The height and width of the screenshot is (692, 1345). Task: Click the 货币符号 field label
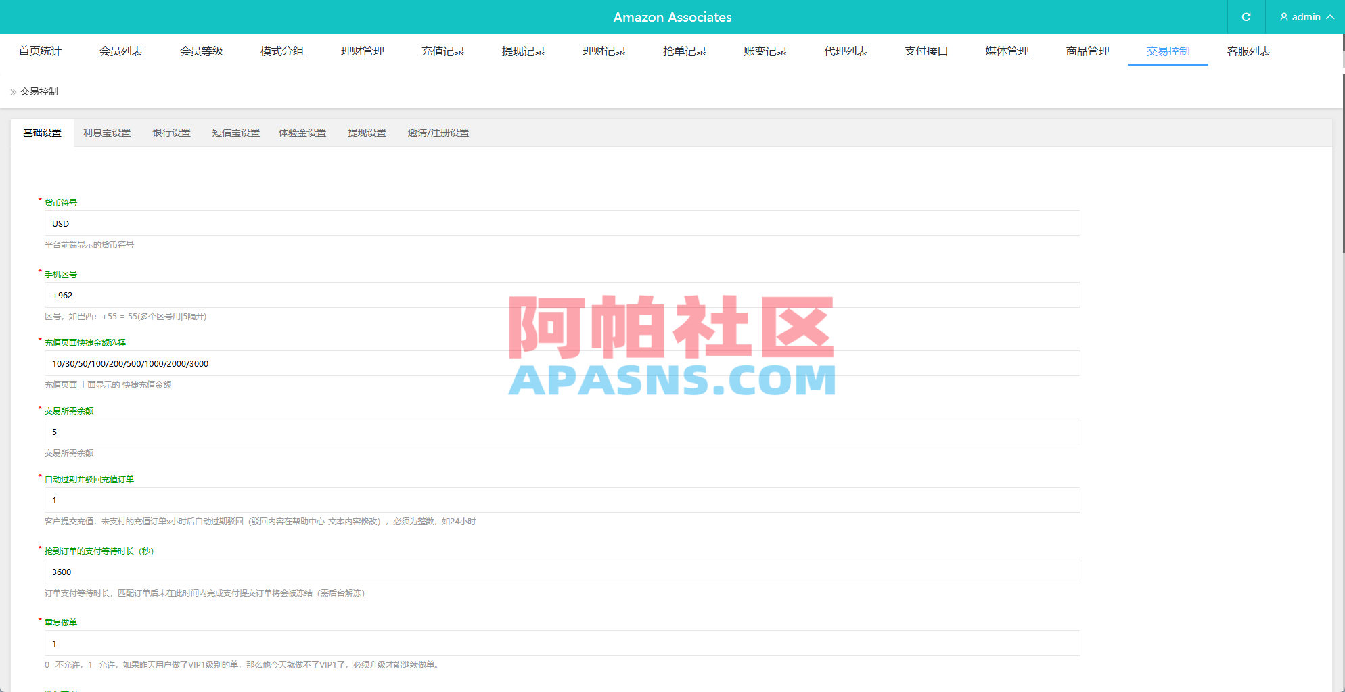61,202
